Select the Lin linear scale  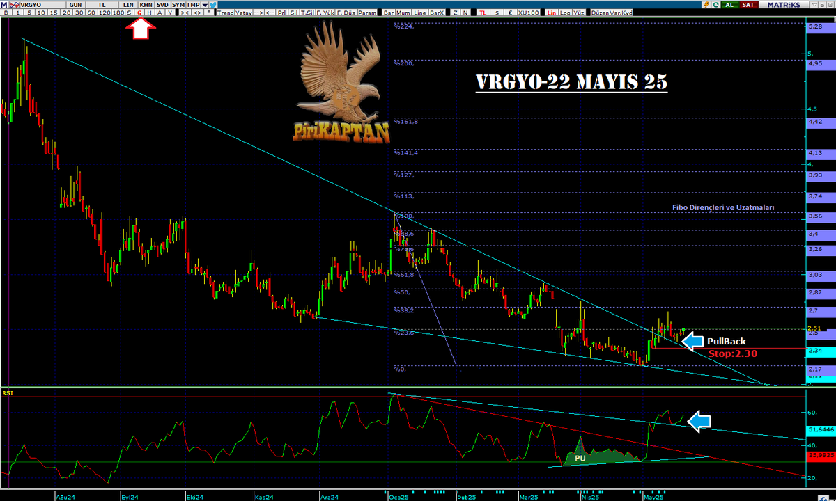(x=552, y=13)
